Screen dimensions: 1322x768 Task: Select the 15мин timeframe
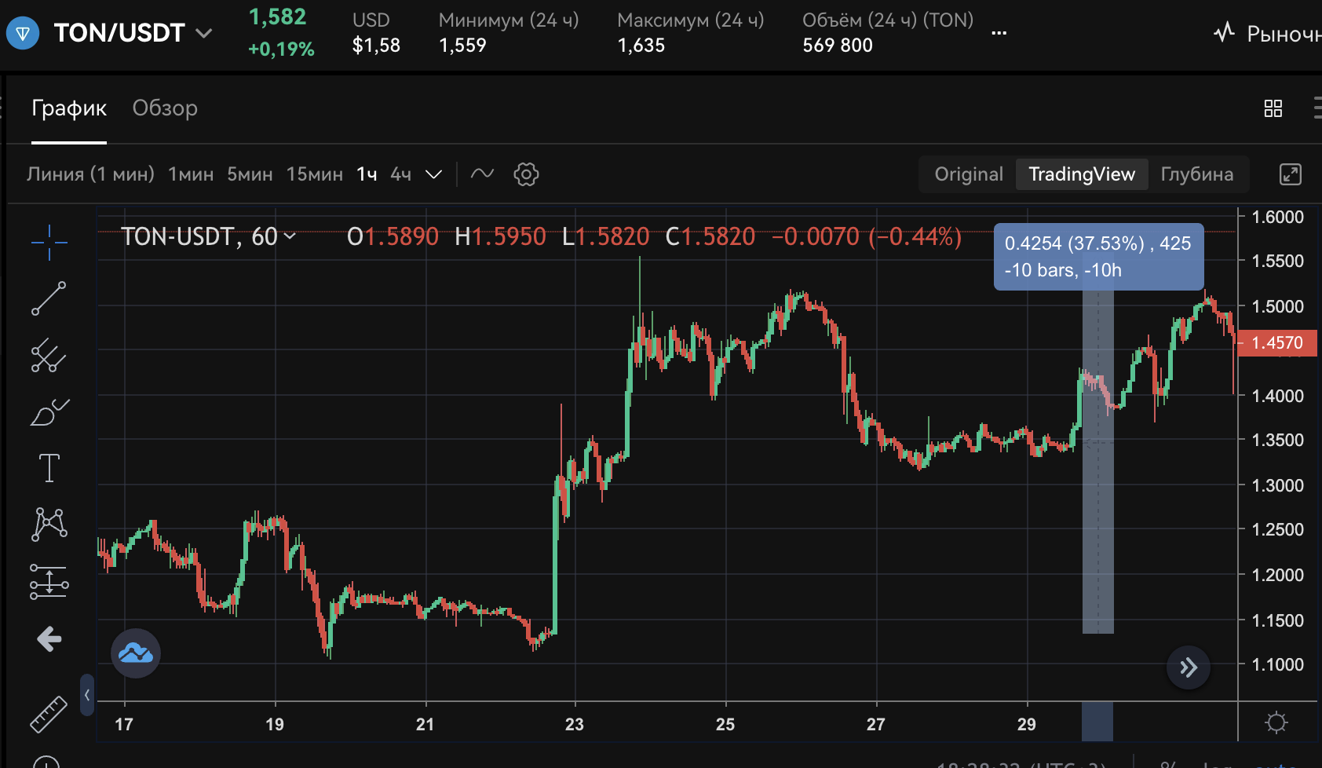pos(314,174)
